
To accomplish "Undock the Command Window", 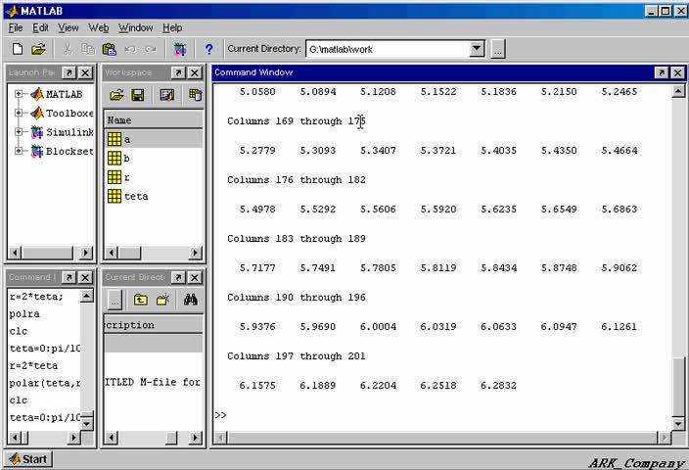I will (662, 72).
